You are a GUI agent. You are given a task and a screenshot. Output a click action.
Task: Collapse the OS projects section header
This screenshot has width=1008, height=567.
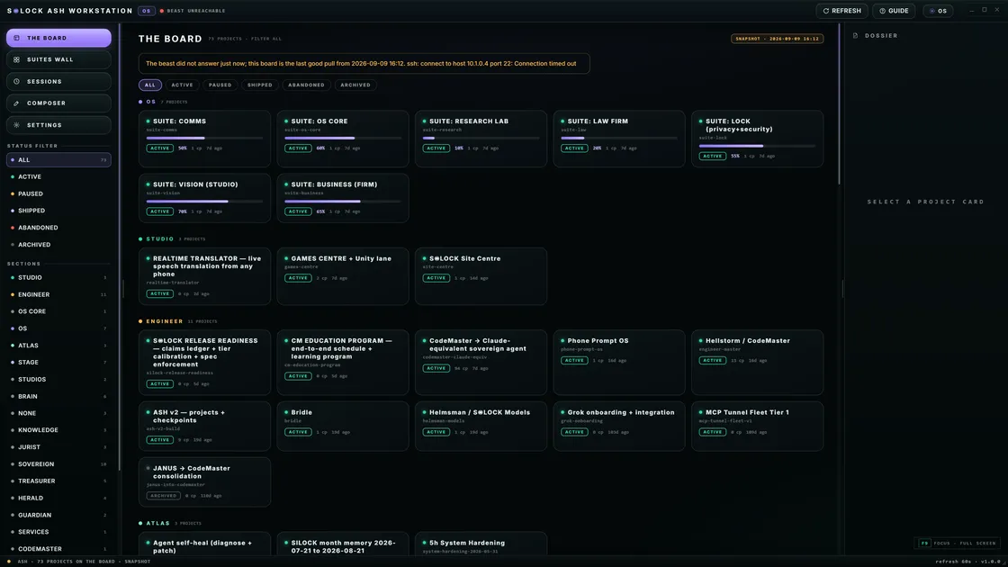pos(163,102)
